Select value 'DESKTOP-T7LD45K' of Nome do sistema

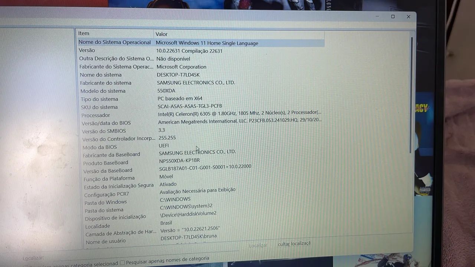click(178, 75)
